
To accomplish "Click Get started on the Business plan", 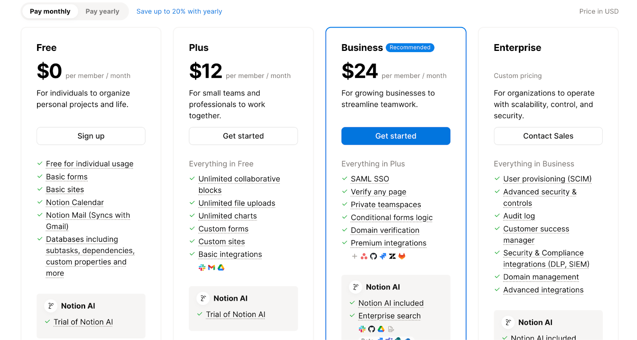I will (396, 136).
